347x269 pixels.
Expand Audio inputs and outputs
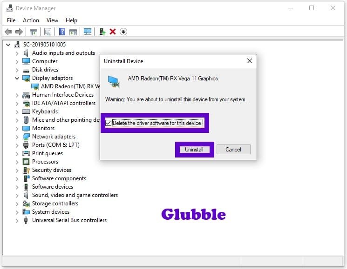point(17,53)
